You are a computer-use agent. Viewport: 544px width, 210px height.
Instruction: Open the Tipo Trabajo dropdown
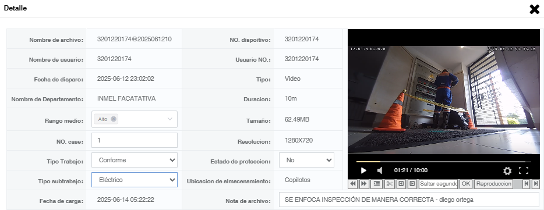click(135, 160)
